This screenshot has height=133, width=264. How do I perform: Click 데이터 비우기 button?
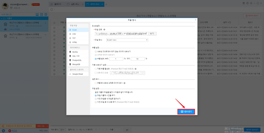(252, 16)
